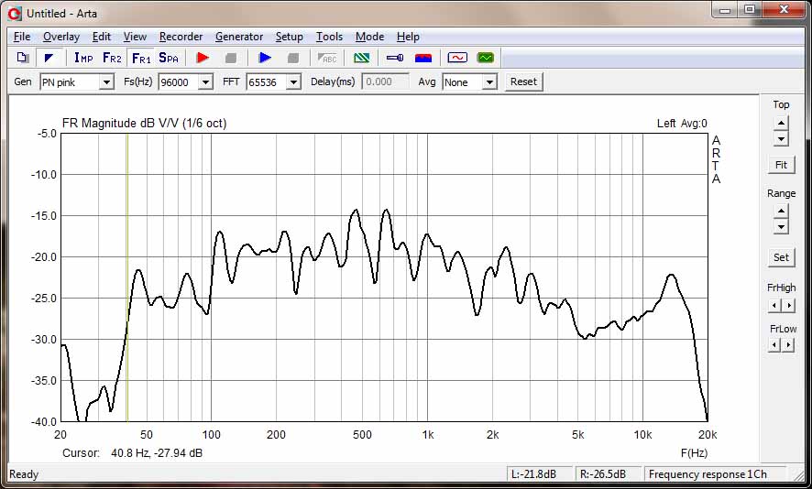Open the Edit menu
Image resolution: width=812 pixels, height=489 pixels.
102,37
